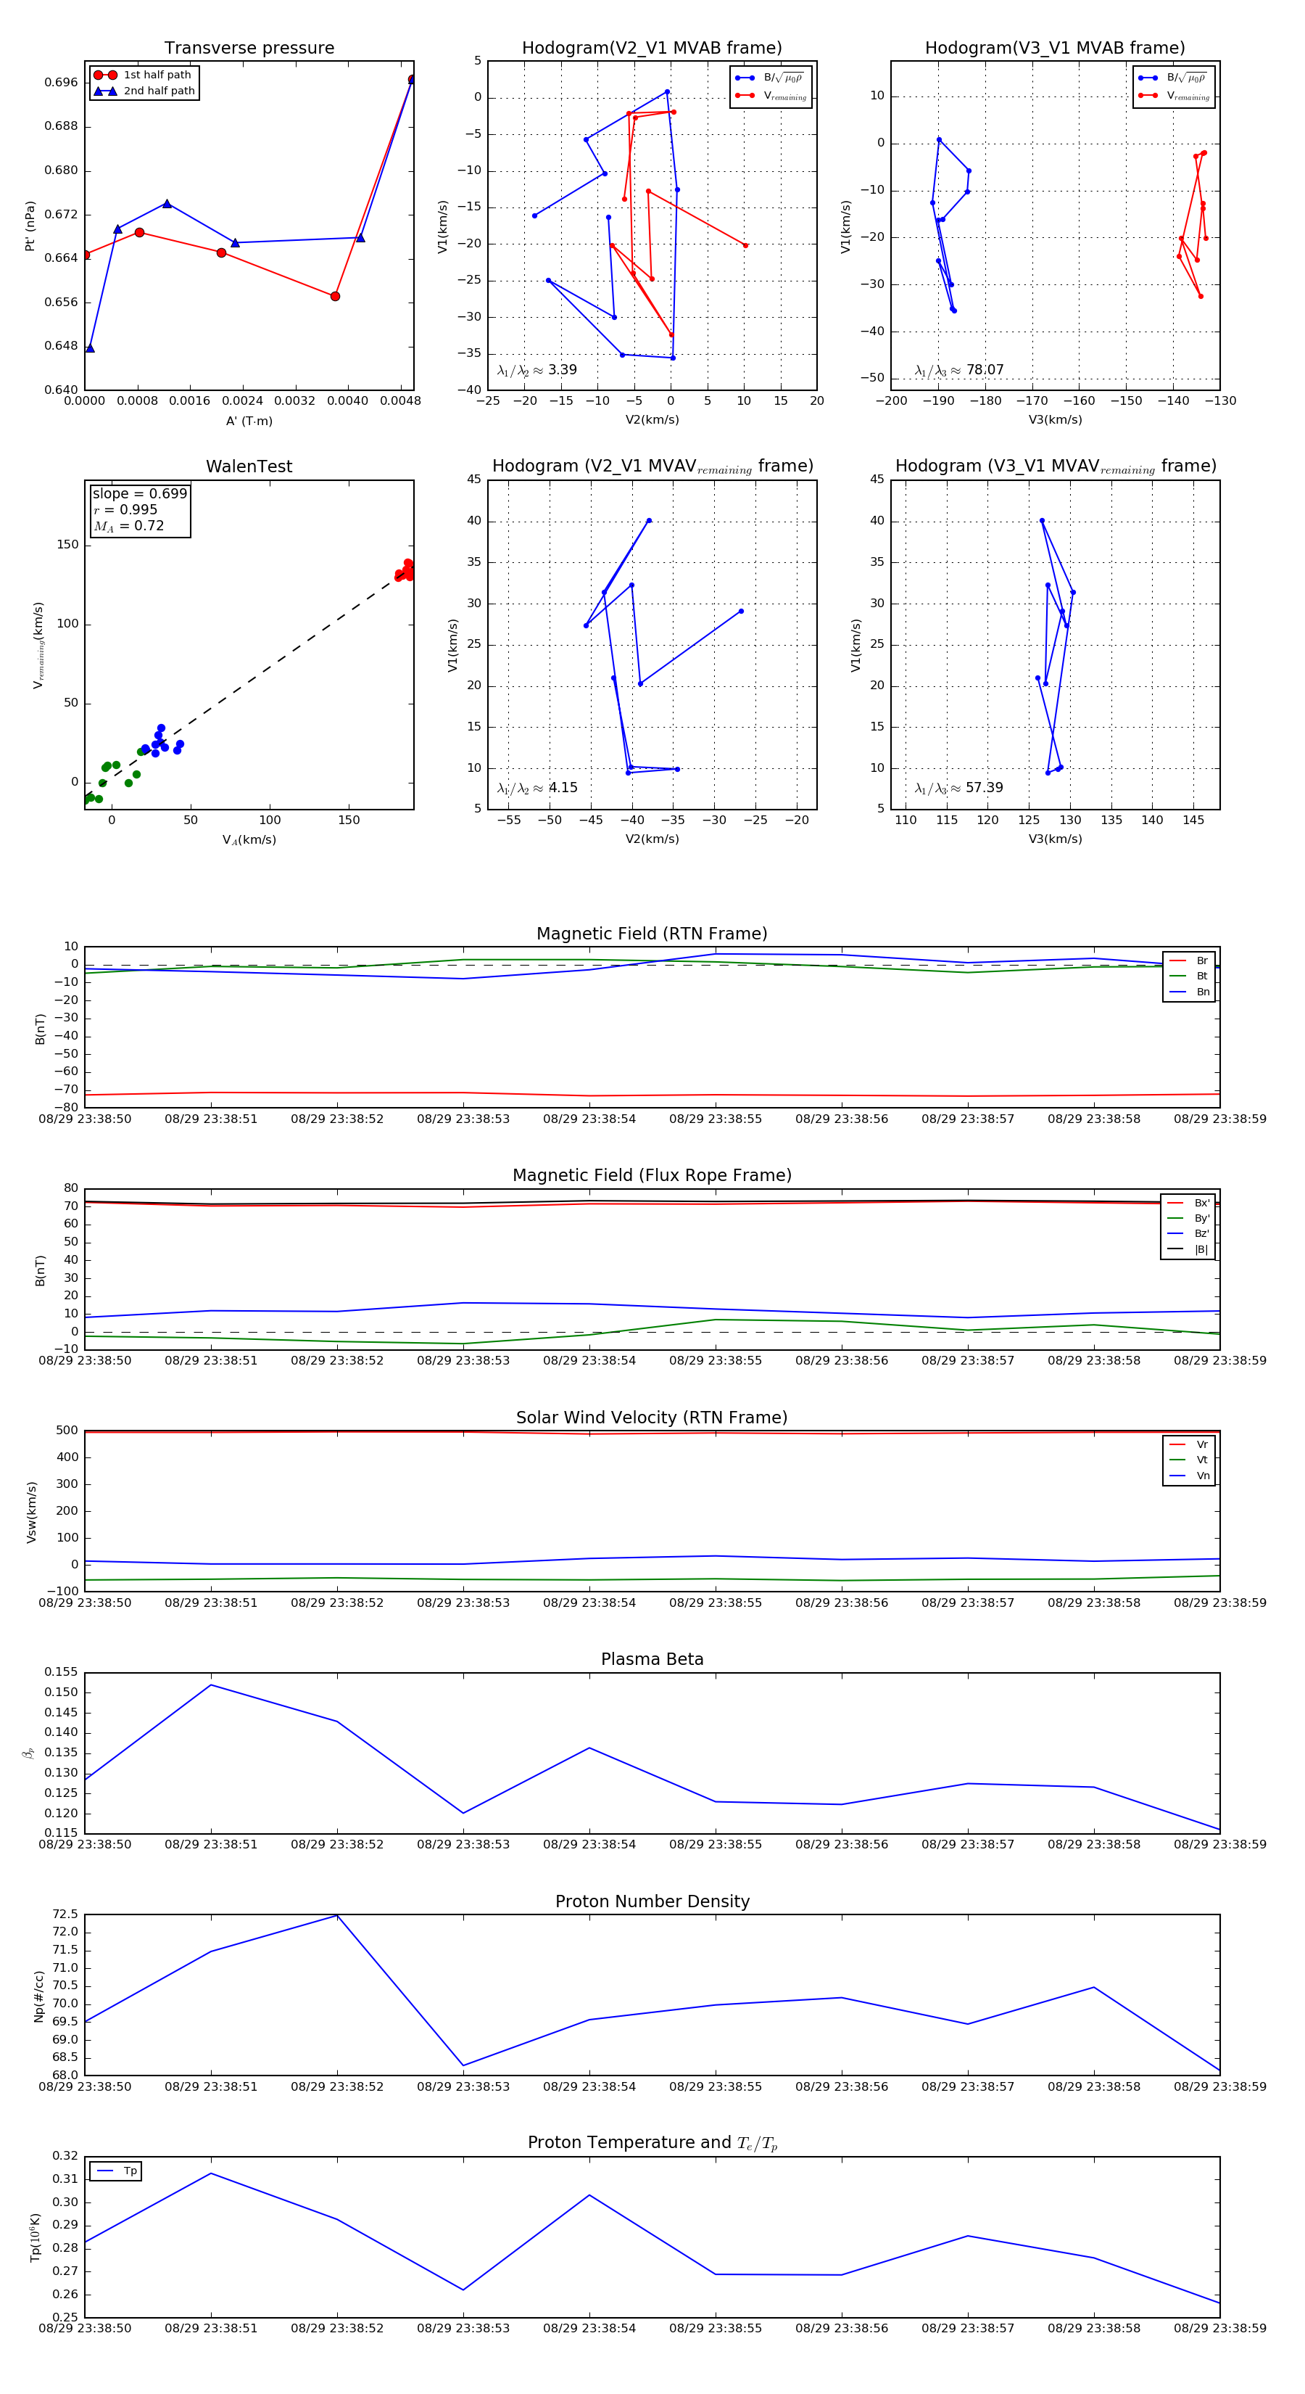The height and width of the screenshot is (2394, 1305).
Task: Click the "Bt" legend entry
Action: (1190, 976)
